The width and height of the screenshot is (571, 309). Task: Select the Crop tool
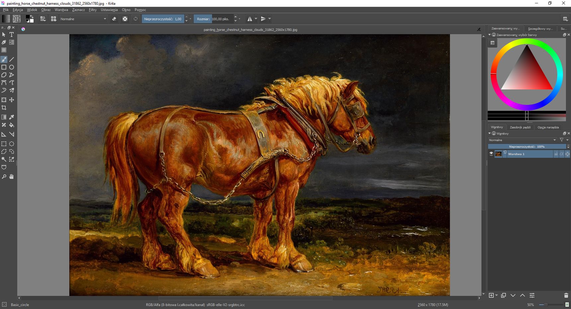click(x=4, y=108)
